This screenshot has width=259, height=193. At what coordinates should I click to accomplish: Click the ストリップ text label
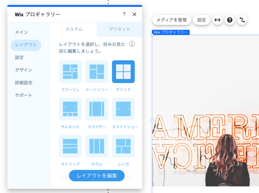[x=70, y=164]
